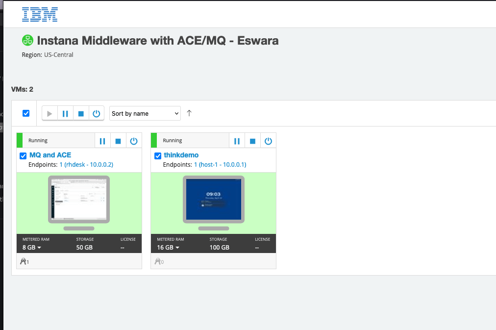Click the green environment network icon
496x330 pixels.
pyautogui.click(x=27, y=41)
